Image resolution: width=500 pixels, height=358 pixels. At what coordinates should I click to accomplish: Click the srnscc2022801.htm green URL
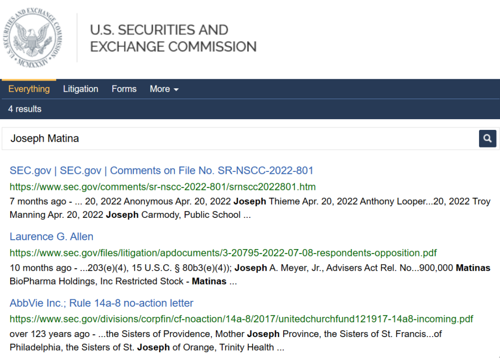163,187
